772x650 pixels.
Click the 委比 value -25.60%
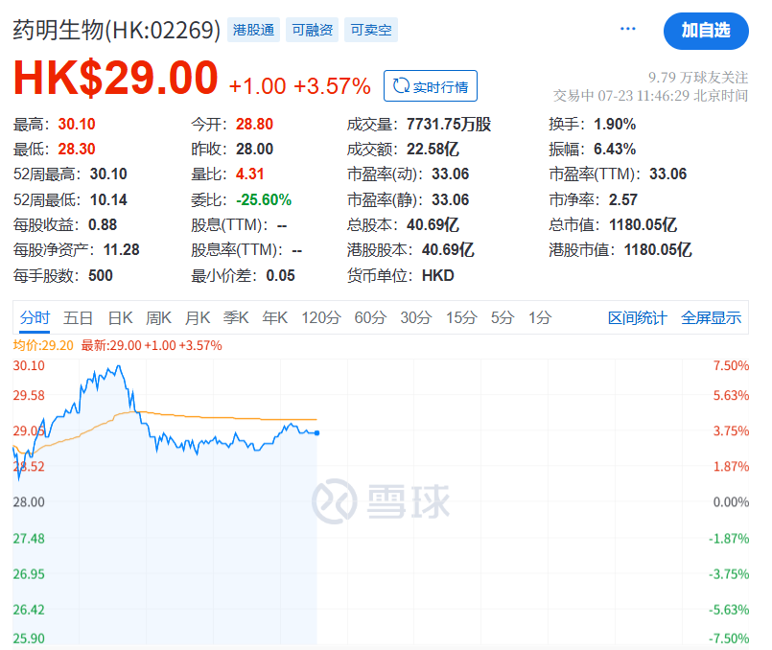[x=264, y=199]
